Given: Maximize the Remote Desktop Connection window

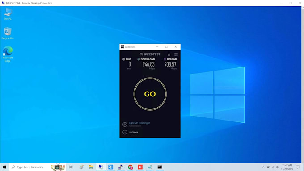Looking at the screenshot, I should (x=291, y=3).
